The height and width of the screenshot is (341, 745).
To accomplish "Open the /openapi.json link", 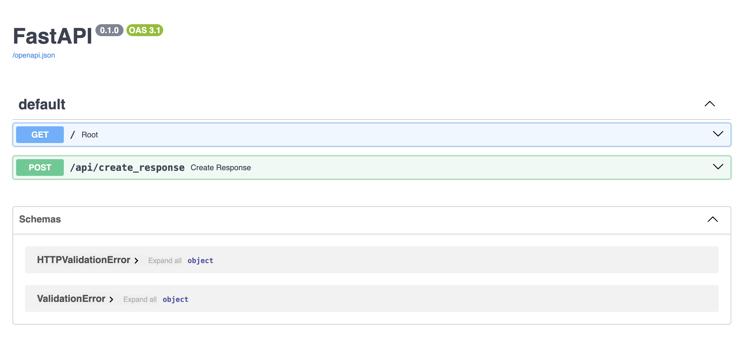I will (x=34, y=55).
